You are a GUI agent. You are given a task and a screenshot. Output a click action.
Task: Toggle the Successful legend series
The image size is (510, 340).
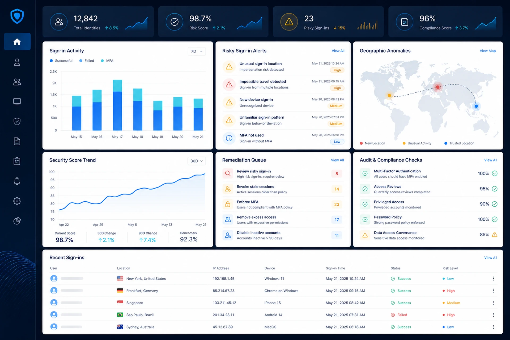click(x=61, y=61)
